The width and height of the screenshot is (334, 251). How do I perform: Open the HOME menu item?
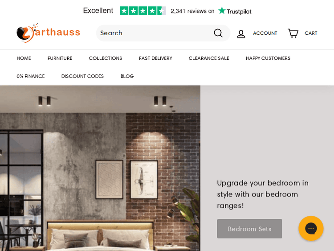(x=24, y=58)
